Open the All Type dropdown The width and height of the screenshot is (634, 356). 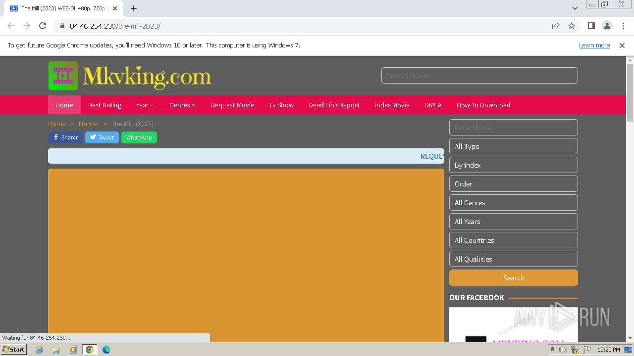514,146
